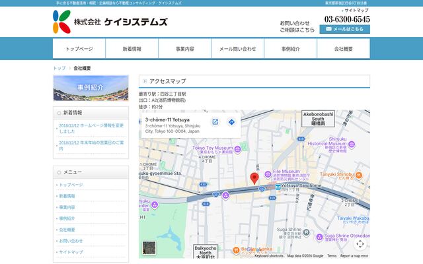Open the サイトマップ link in header
The image size is (423, 264).
click(x=356, y=11)
